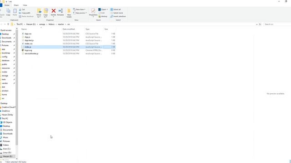The width and height of the screenshot is (291, 163).
Task: Click the Properties checkmark icon
Action: [93, 11]
